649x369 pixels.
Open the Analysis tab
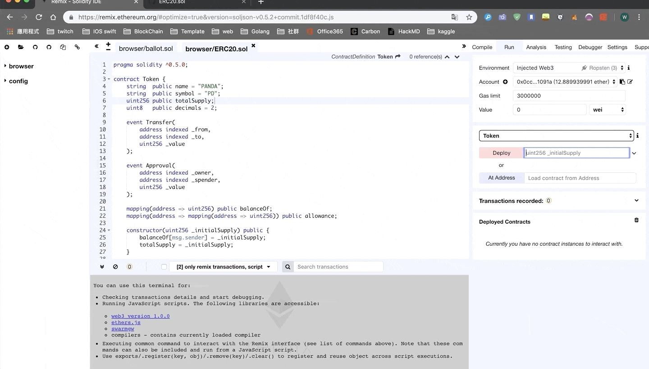click(x=536, y=47)
